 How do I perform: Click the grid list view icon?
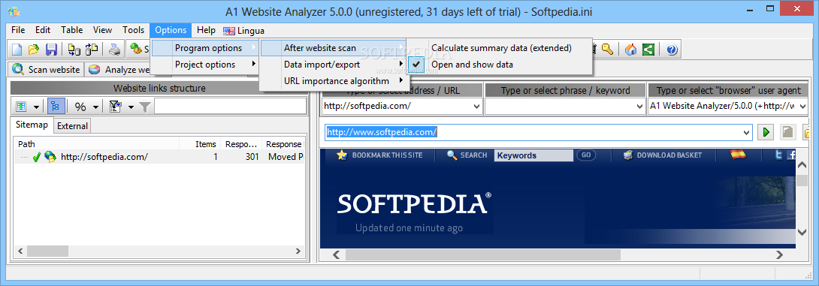pyautogui.click(x=22, y=107)
